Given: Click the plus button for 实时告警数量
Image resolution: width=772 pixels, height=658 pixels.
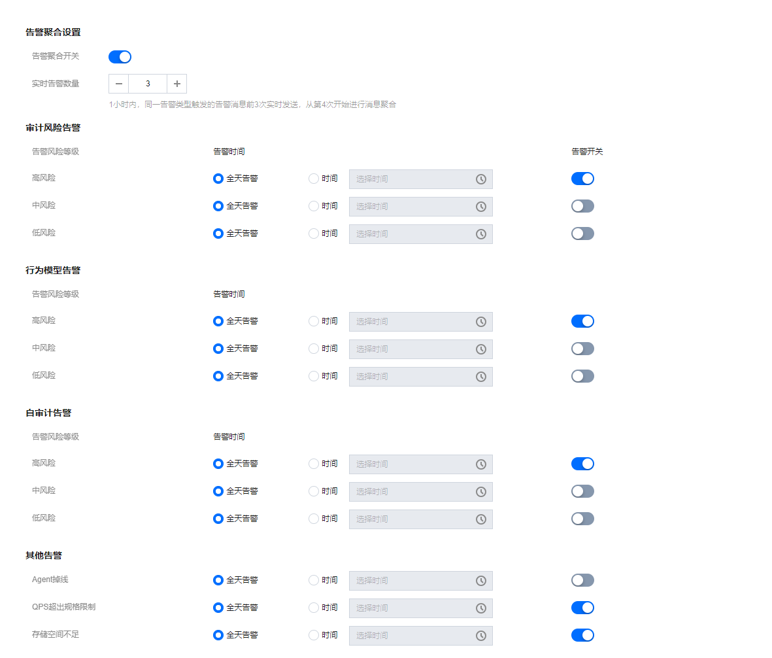Looking at the screenshot, I should (x=176, y=84).
